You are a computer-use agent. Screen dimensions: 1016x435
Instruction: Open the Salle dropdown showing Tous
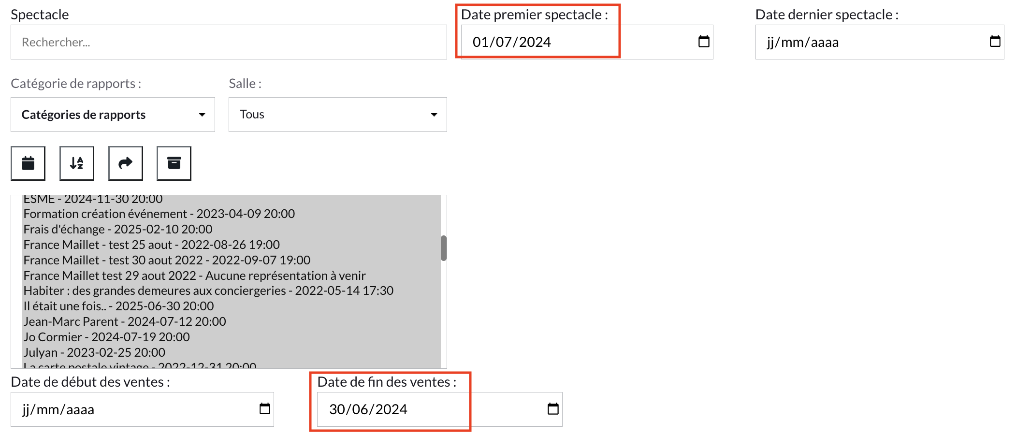pyautogui.click(x=337, y=115)
